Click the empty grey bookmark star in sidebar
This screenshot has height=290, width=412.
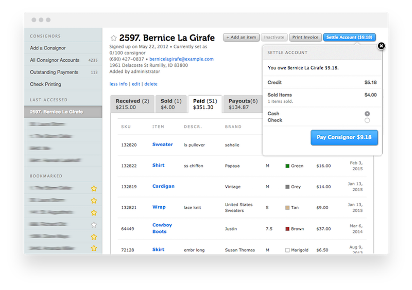pyautogui.click(x=94, y=225)
